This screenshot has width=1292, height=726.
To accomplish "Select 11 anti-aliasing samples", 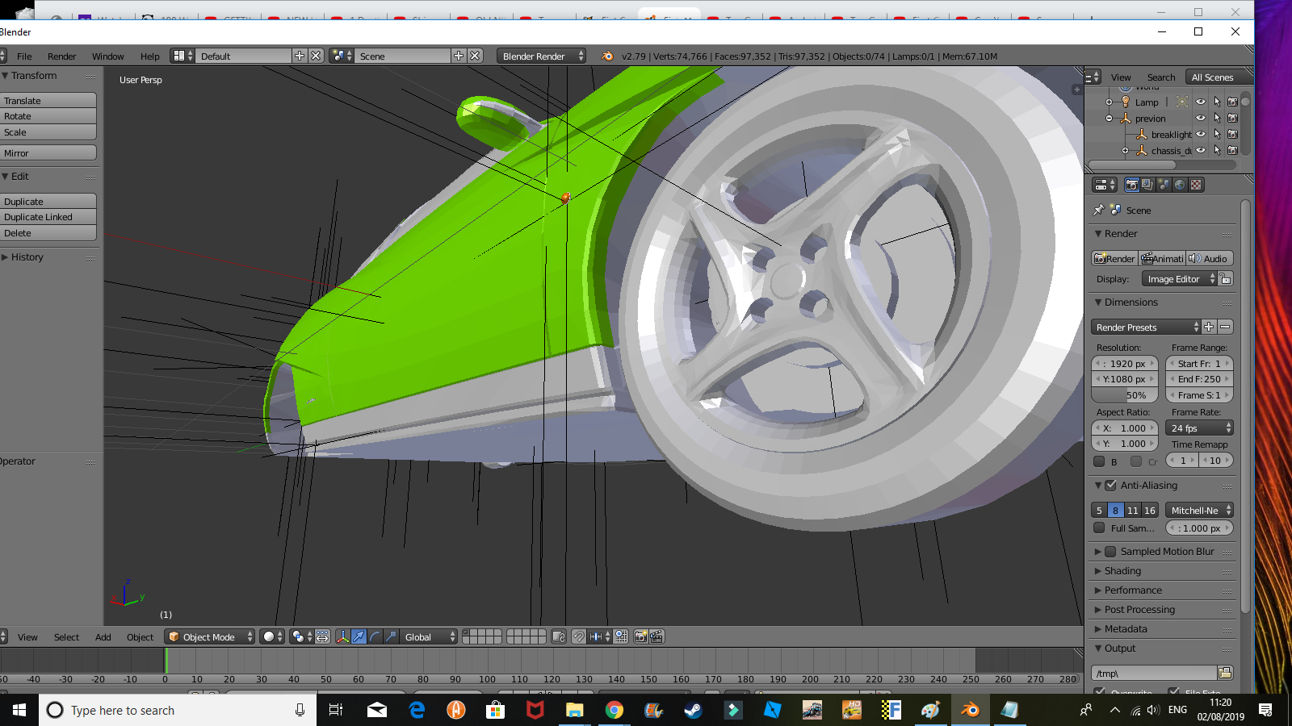I will click(1133, 510).
